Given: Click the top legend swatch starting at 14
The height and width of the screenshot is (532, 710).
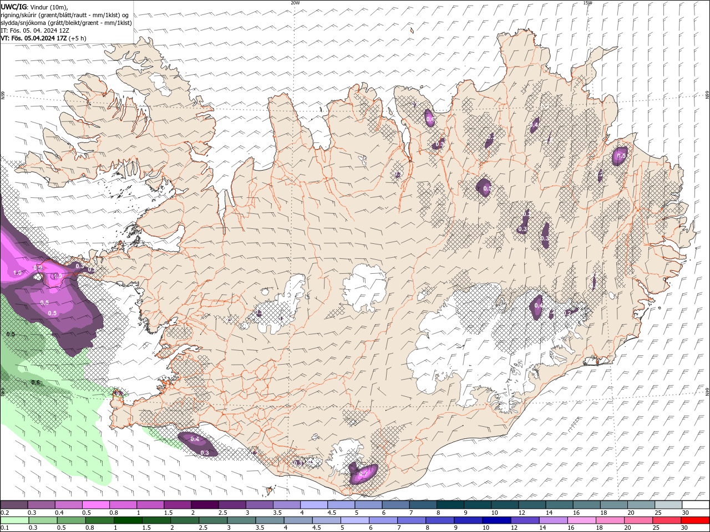Looking at the screenshot, I should pyautogui.click(x=559, y=505).
